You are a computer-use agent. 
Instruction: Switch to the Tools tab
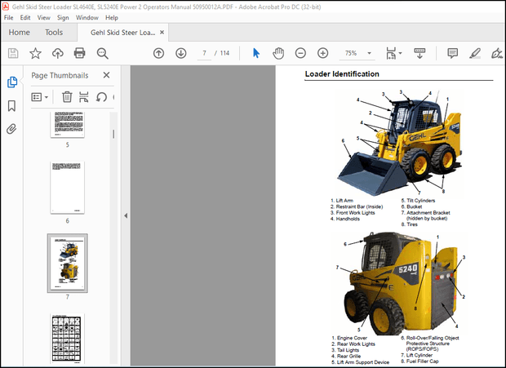54,33
